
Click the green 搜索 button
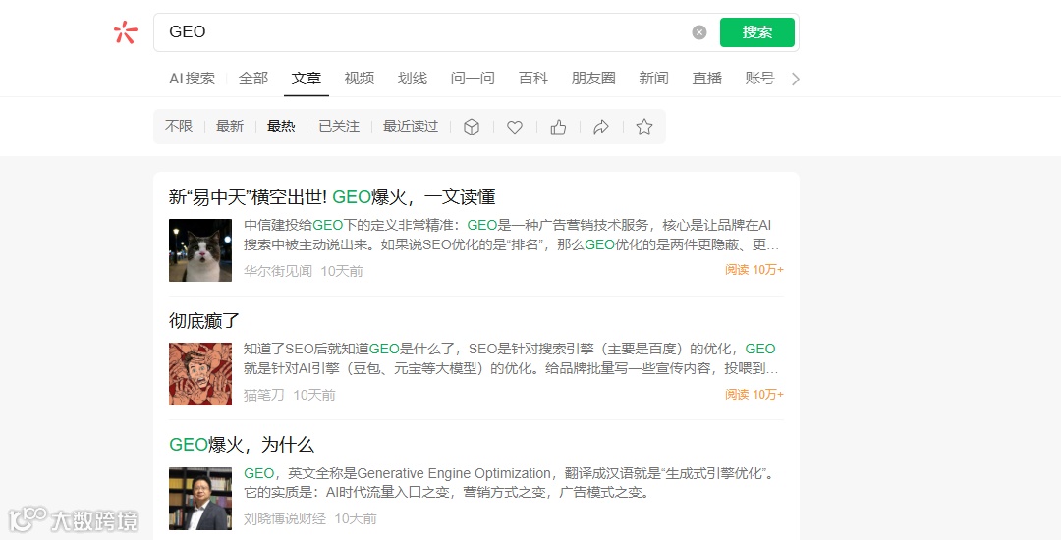[x=757, y=32]
